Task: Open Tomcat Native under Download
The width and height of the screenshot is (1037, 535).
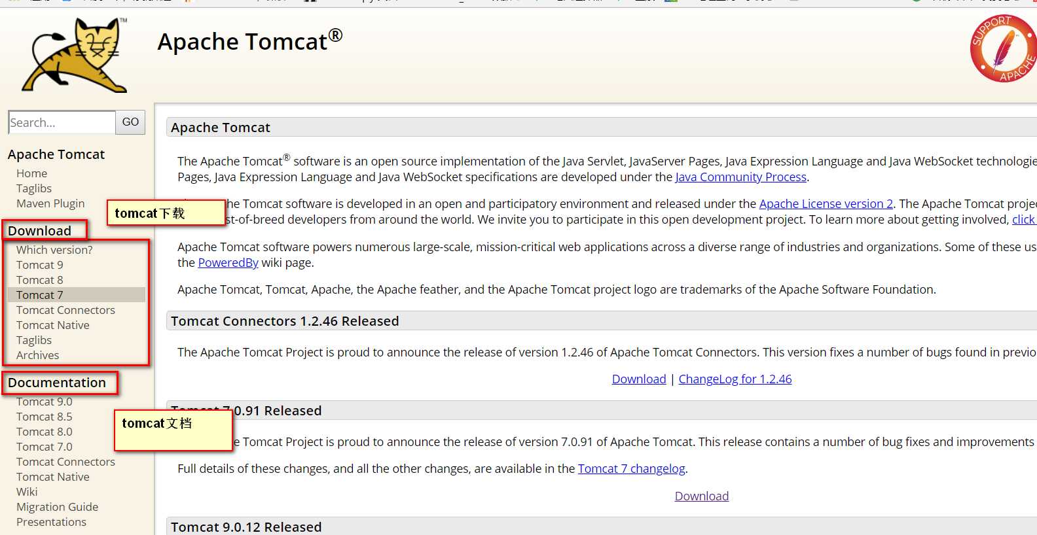Action: [53, 325]
